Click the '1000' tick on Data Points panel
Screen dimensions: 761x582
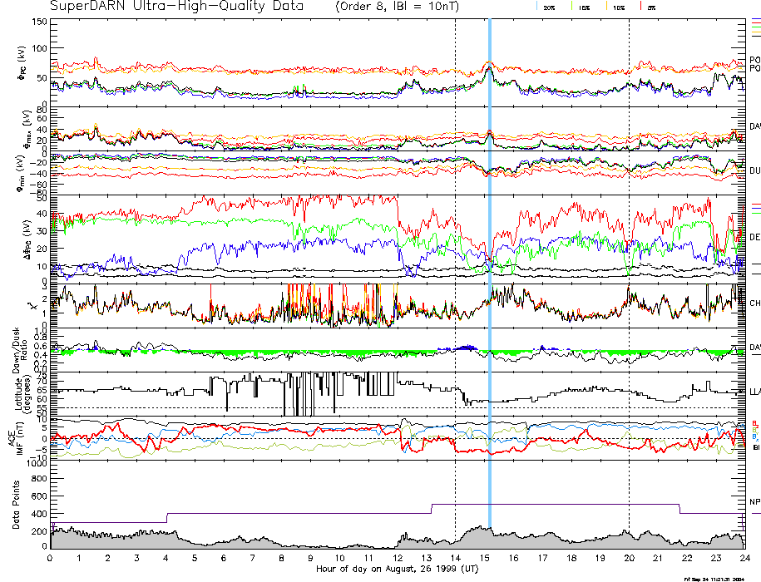(x=37, y=464)
